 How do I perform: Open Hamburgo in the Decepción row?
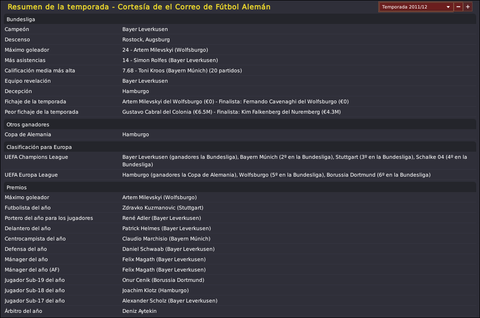pyautogui.click(x=136, y=91)
